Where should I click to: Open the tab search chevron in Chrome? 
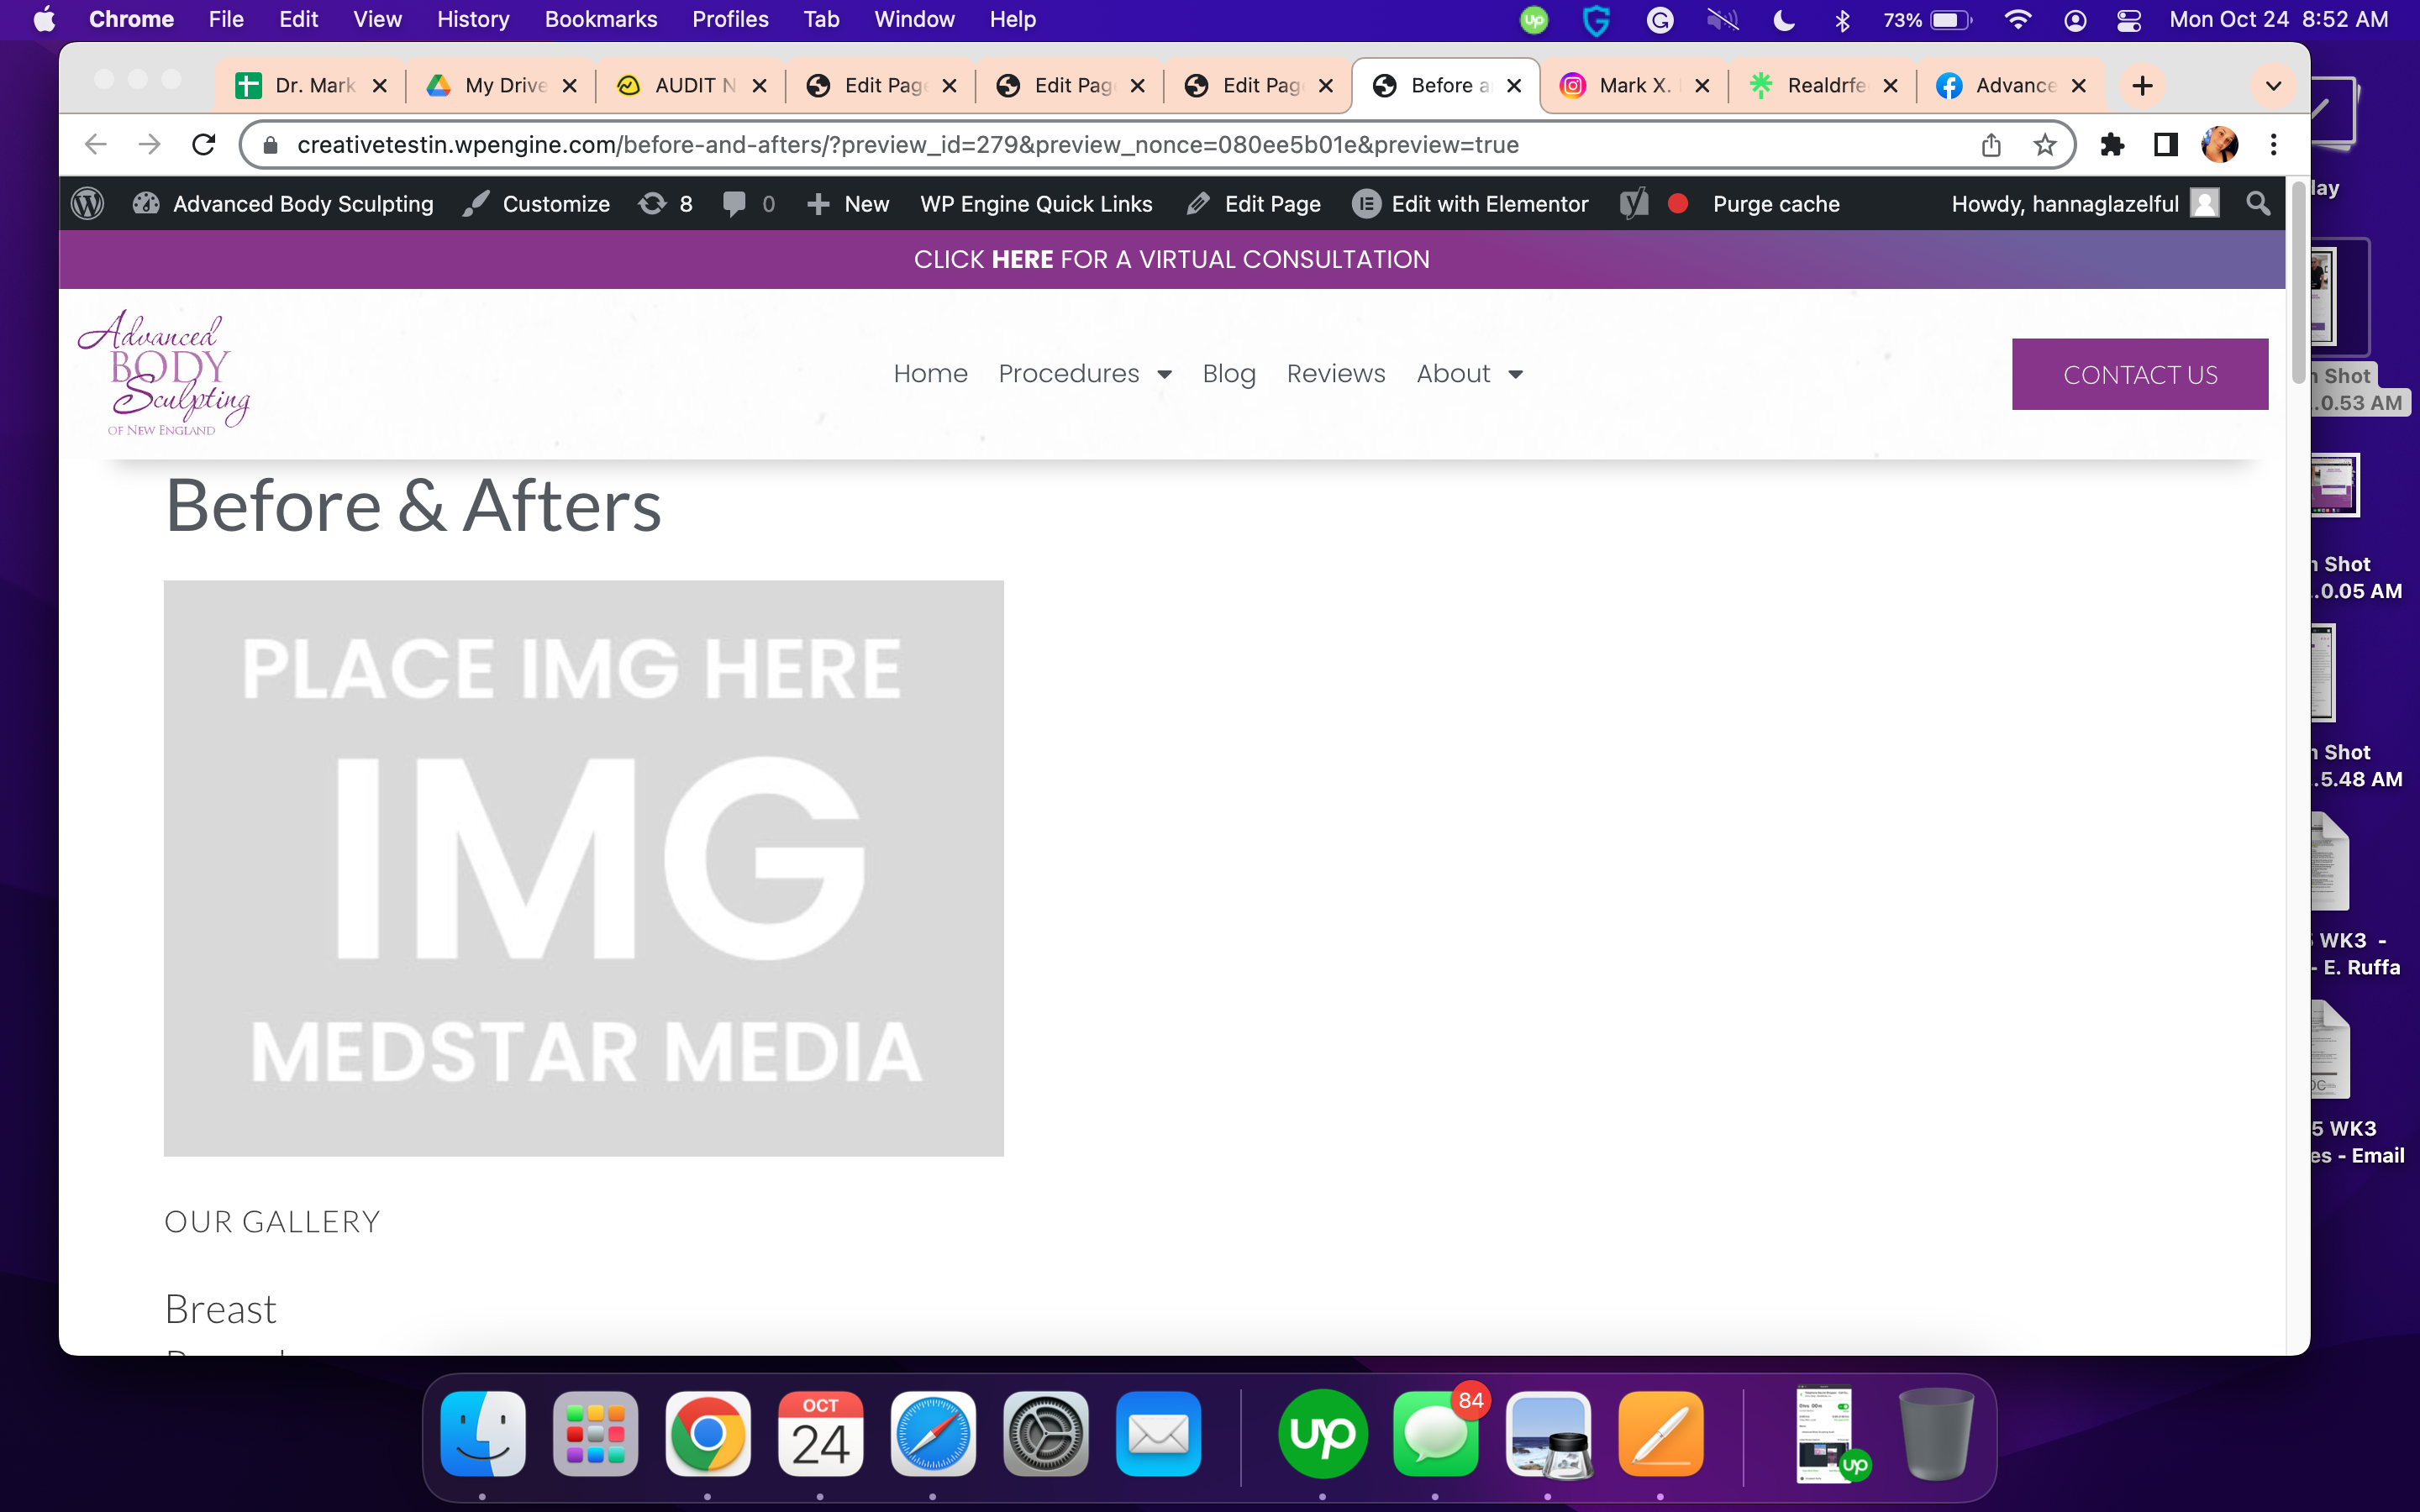(2273, 86)
